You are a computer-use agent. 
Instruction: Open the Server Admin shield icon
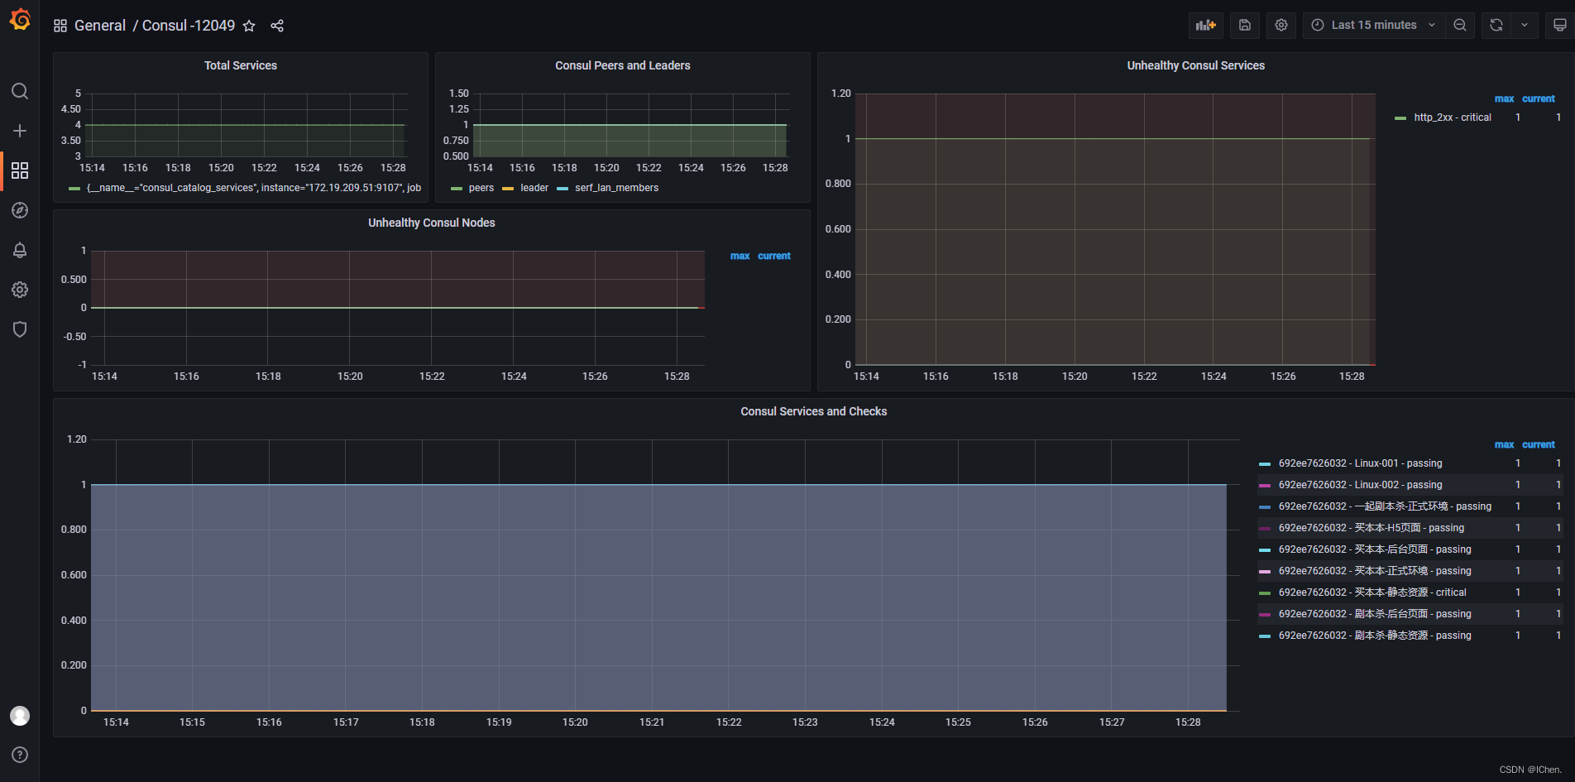[20, 329]
